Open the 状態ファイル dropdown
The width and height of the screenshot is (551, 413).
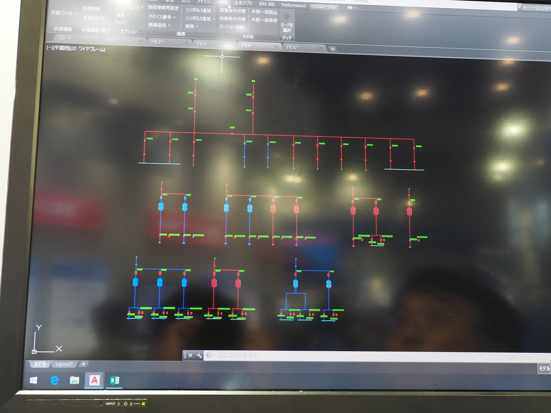pos(64,13)
